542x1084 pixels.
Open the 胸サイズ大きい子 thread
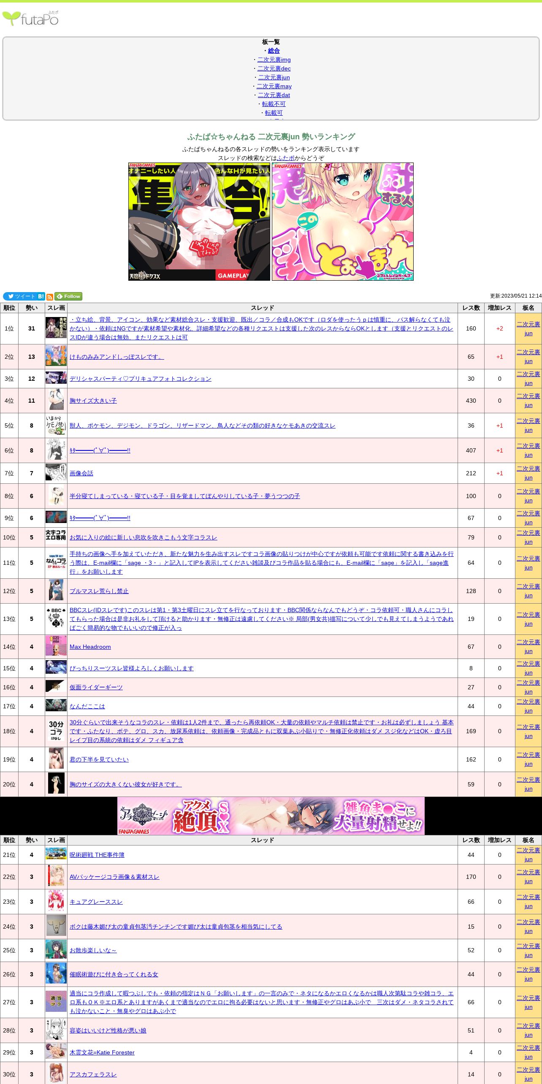click(x=93, y=401)
